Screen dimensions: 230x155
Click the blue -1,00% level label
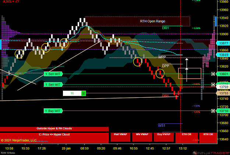[196, 106]
